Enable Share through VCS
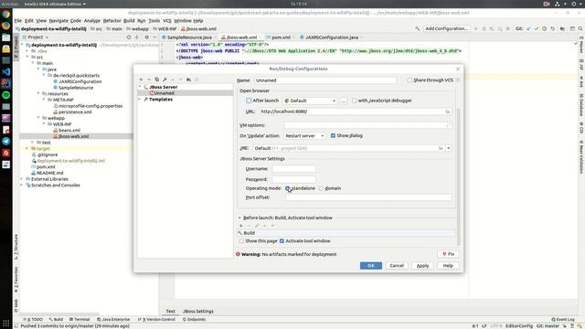 (409, 80)
